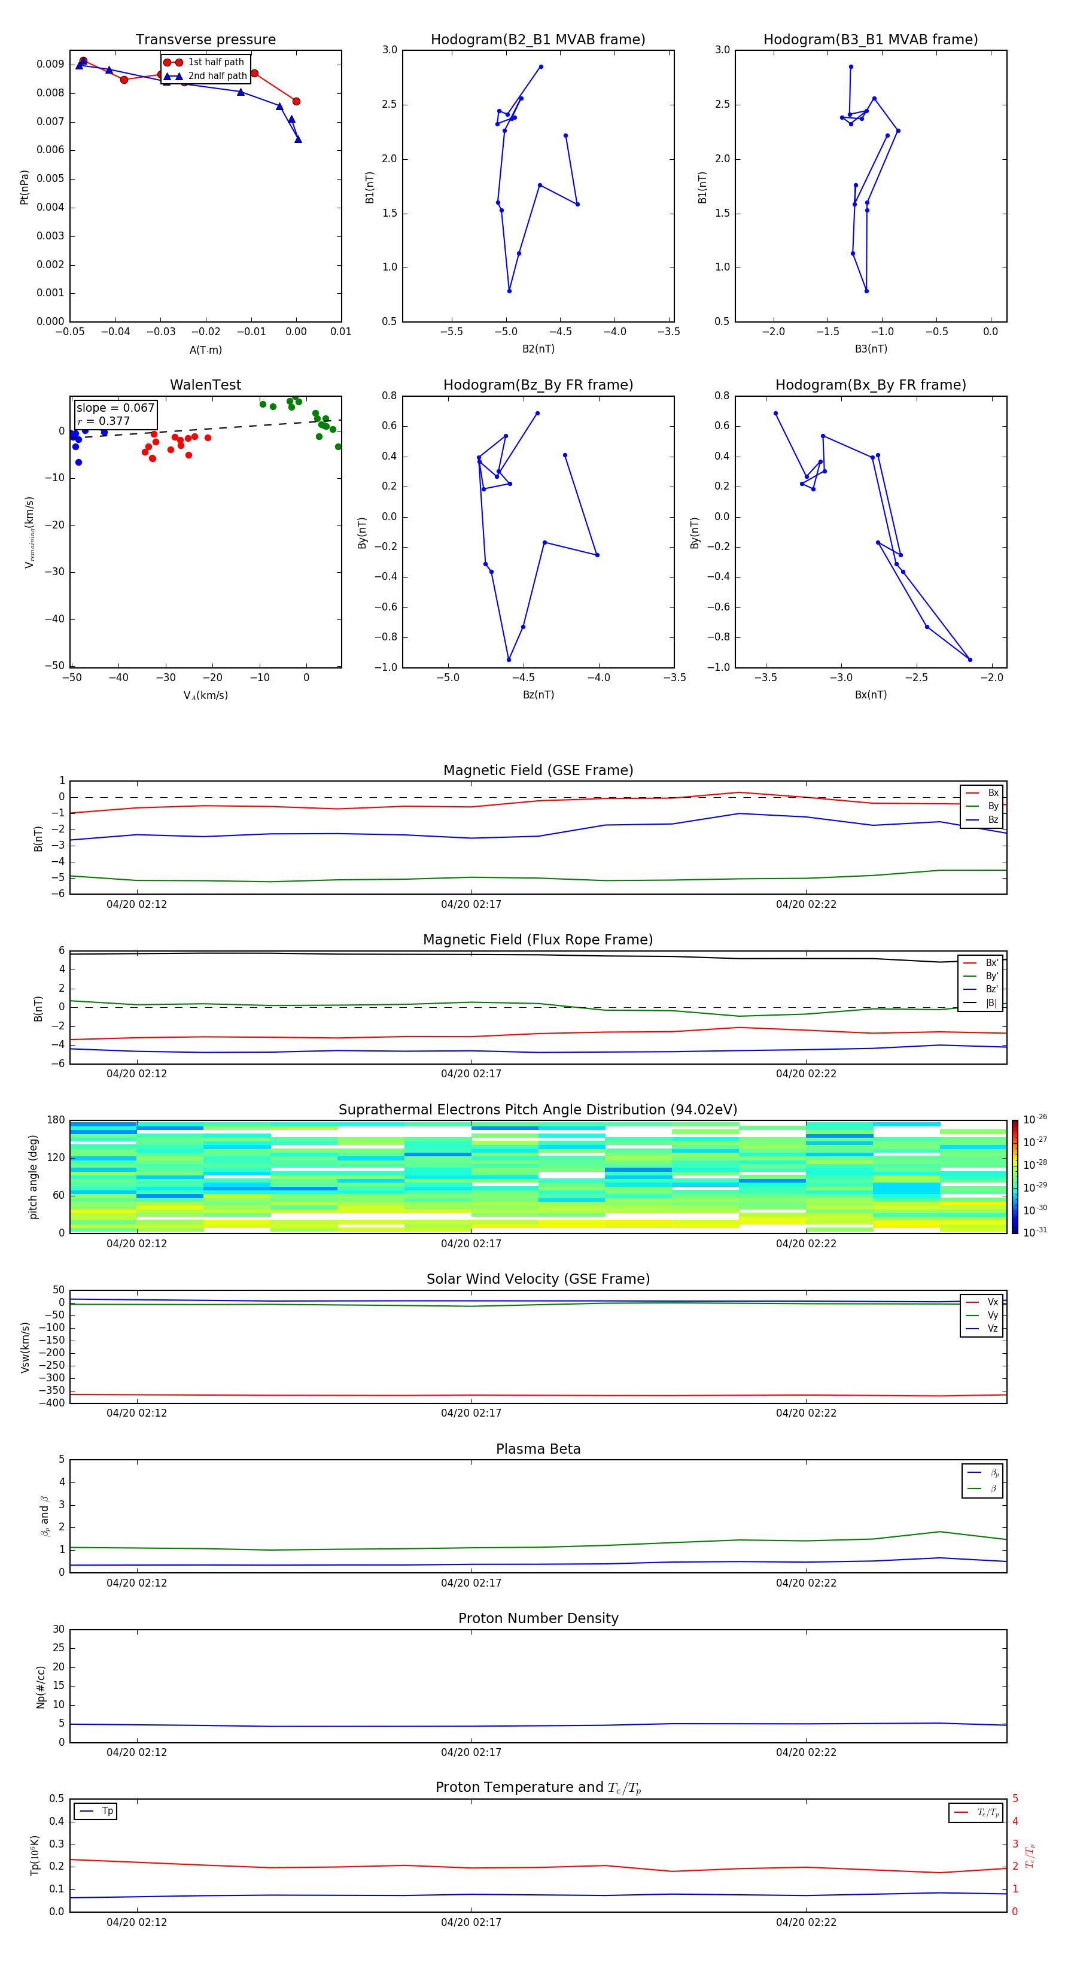
Task: Click the "-400" tick on Vsw axis
Action: pos(51,1403)
